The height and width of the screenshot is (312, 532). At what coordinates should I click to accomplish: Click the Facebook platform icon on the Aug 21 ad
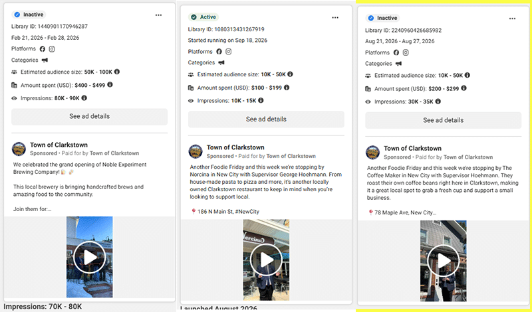396,52
